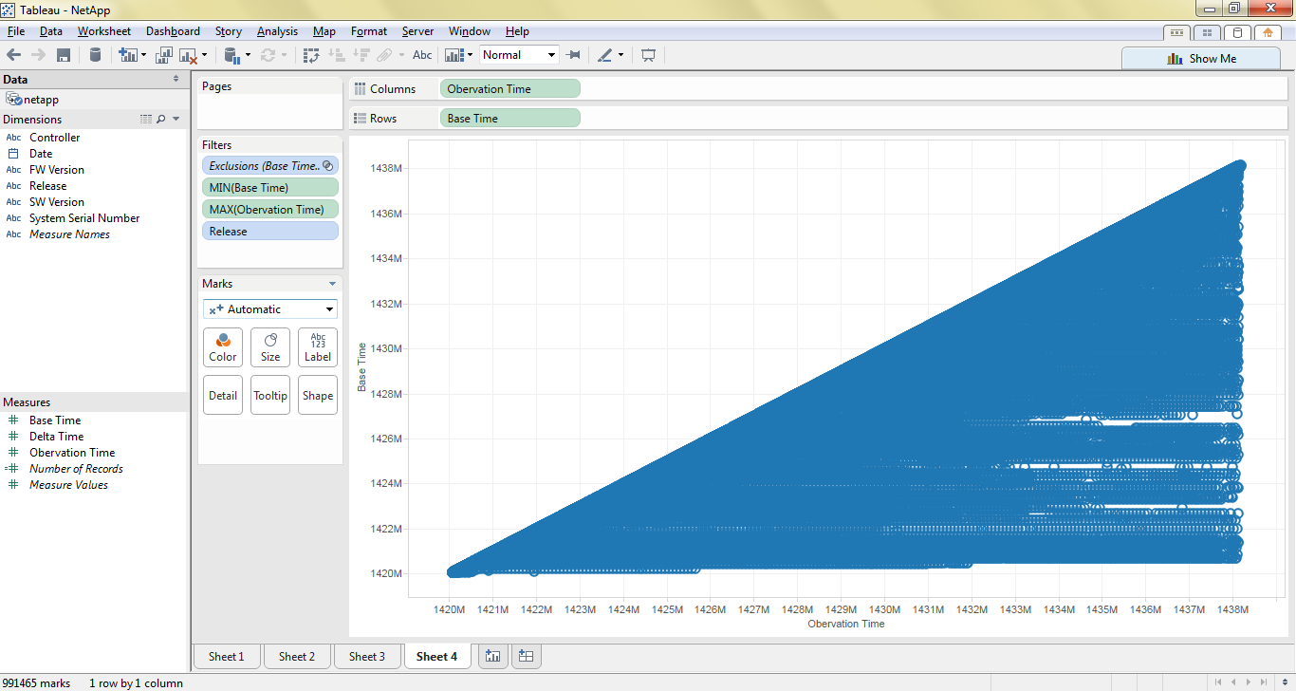
Task: Switch to the Sheet 2 tab
Action: coord(296,656)
